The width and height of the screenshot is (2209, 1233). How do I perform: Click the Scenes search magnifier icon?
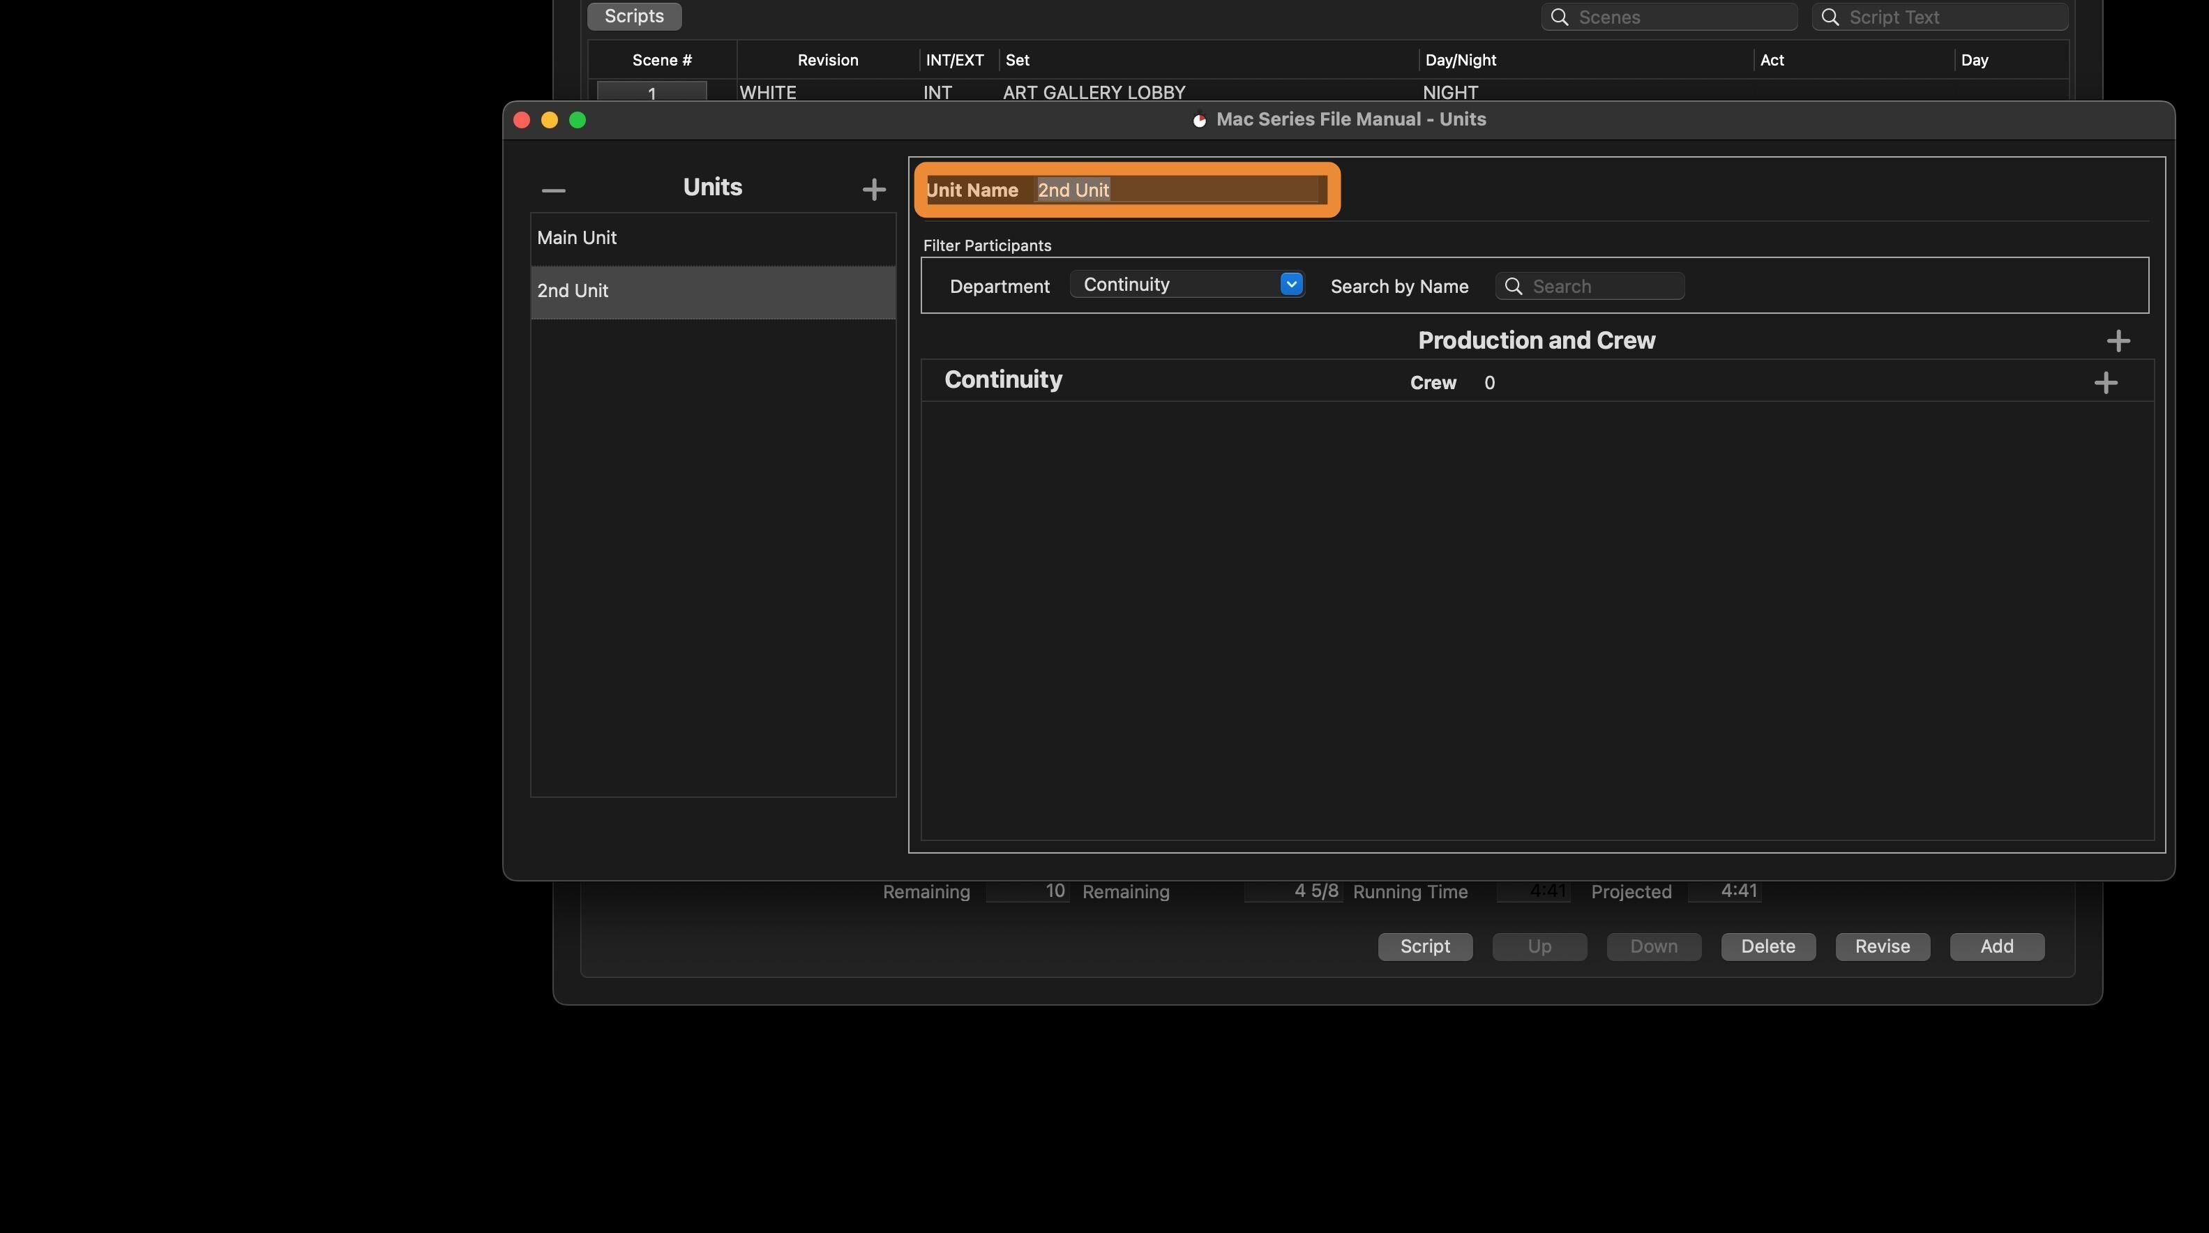click(x=1559, y=17)
